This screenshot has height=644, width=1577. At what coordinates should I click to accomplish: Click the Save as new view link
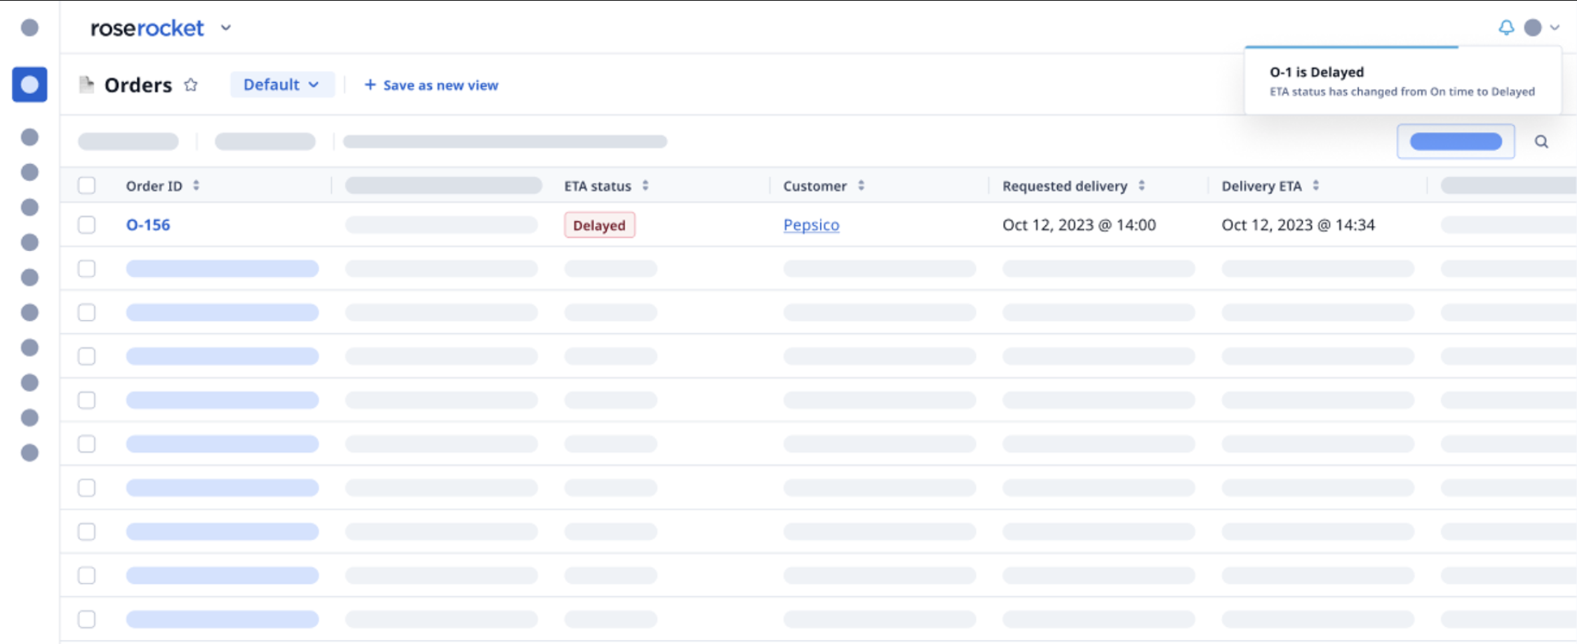coord(431,85)
